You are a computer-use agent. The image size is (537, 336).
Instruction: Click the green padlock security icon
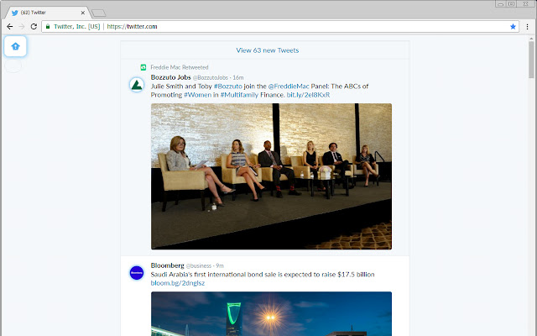48,26
